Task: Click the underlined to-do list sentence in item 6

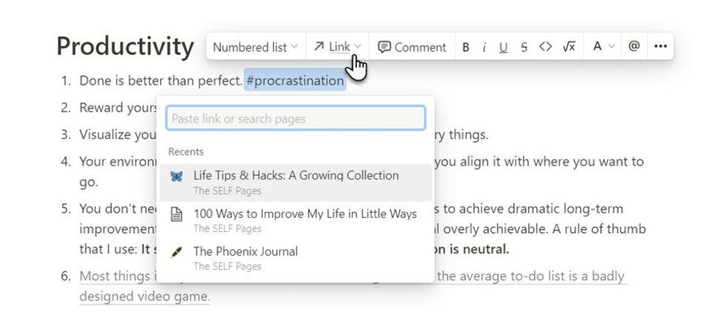Action: (x=530, y=276)
